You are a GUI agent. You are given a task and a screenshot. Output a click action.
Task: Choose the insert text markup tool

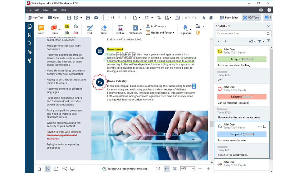point(76,26)
